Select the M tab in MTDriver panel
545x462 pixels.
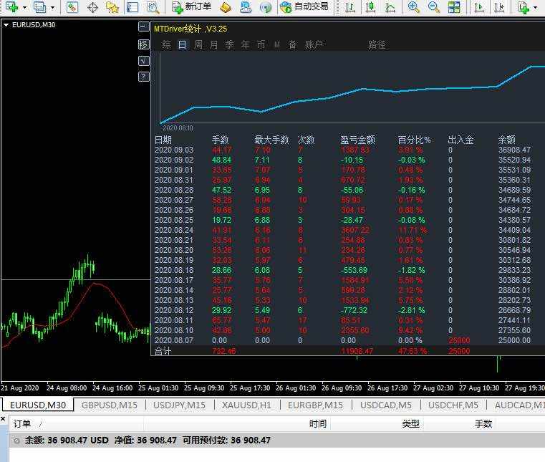point(277,44)
